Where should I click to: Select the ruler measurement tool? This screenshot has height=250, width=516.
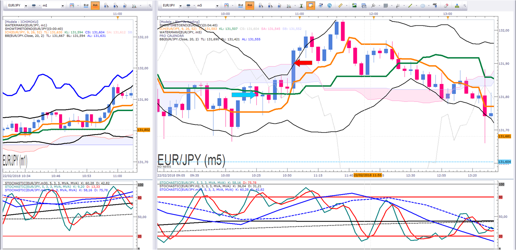tap(340, 6)
